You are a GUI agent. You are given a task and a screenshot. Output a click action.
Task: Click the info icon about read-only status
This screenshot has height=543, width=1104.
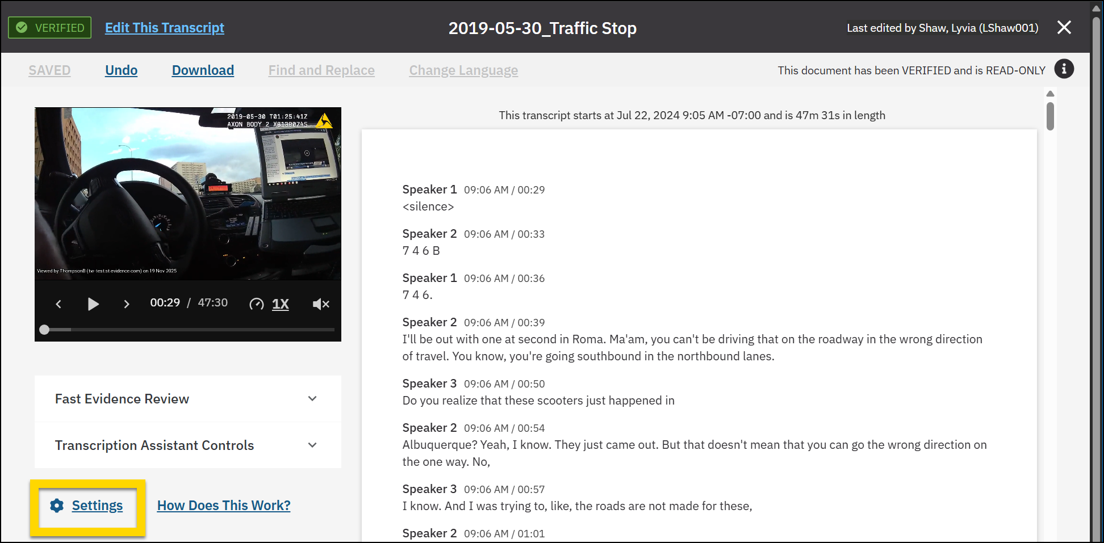coord(1064,69)
